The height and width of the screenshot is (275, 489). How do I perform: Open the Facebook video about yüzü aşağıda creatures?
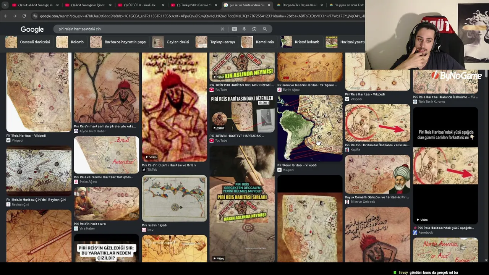(x=445, y=165)
